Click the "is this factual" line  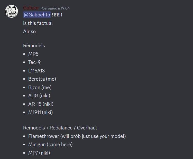[x=38, y=23]
